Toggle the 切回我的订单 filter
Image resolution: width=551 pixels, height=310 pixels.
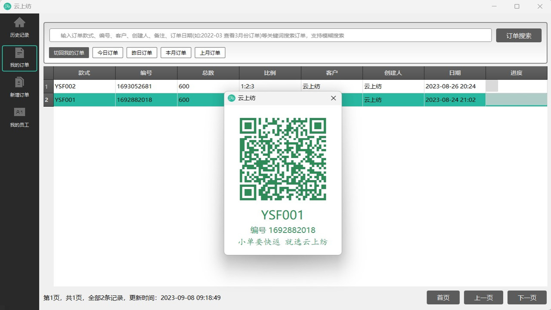[68, 53]
